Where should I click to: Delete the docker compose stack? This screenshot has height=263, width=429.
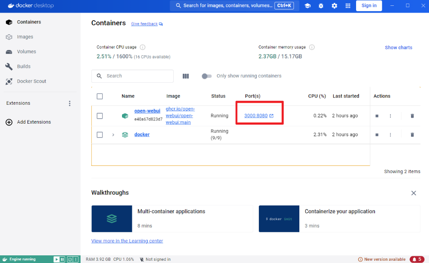[412, 134]
